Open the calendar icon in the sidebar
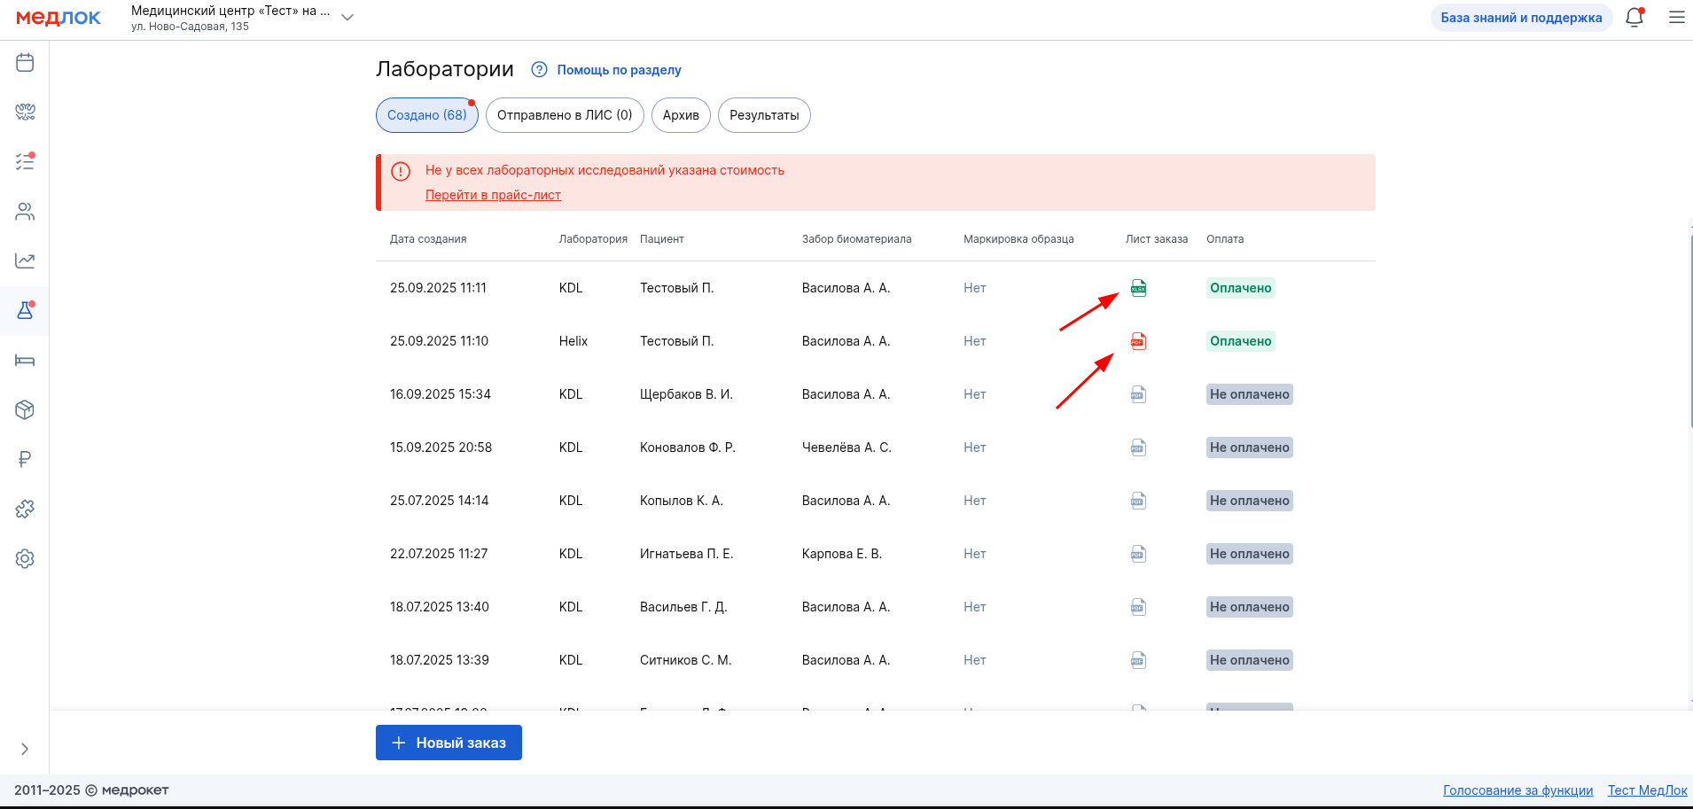The height and width of the screenshot is (809, 1693). click(25, 63)
